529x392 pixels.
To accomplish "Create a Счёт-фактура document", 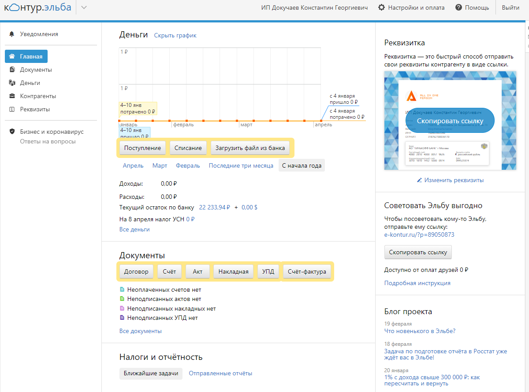I will [x=307, y=271].
